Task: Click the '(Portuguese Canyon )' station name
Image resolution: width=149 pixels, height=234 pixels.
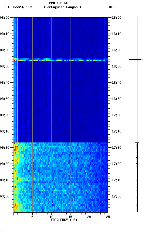Action: pos(62,7)
